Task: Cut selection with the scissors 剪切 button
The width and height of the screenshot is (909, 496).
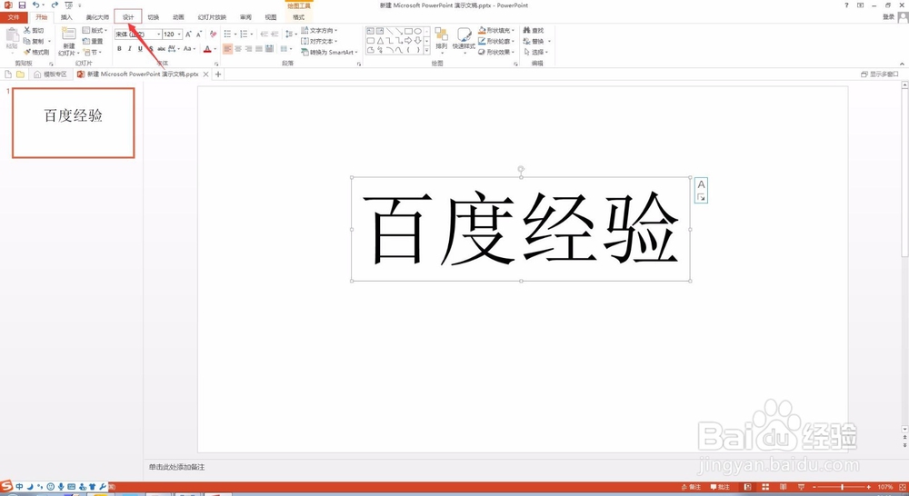Action: tap(35, 30)
